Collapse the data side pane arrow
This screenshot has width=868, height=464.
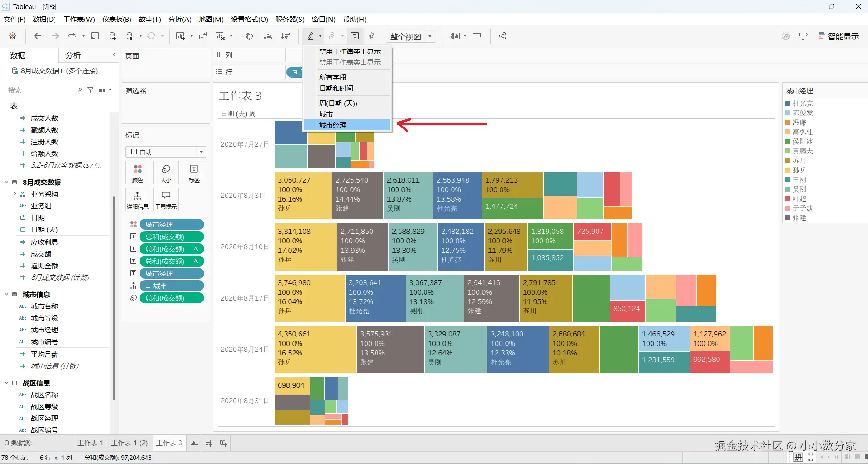point(114,55)
